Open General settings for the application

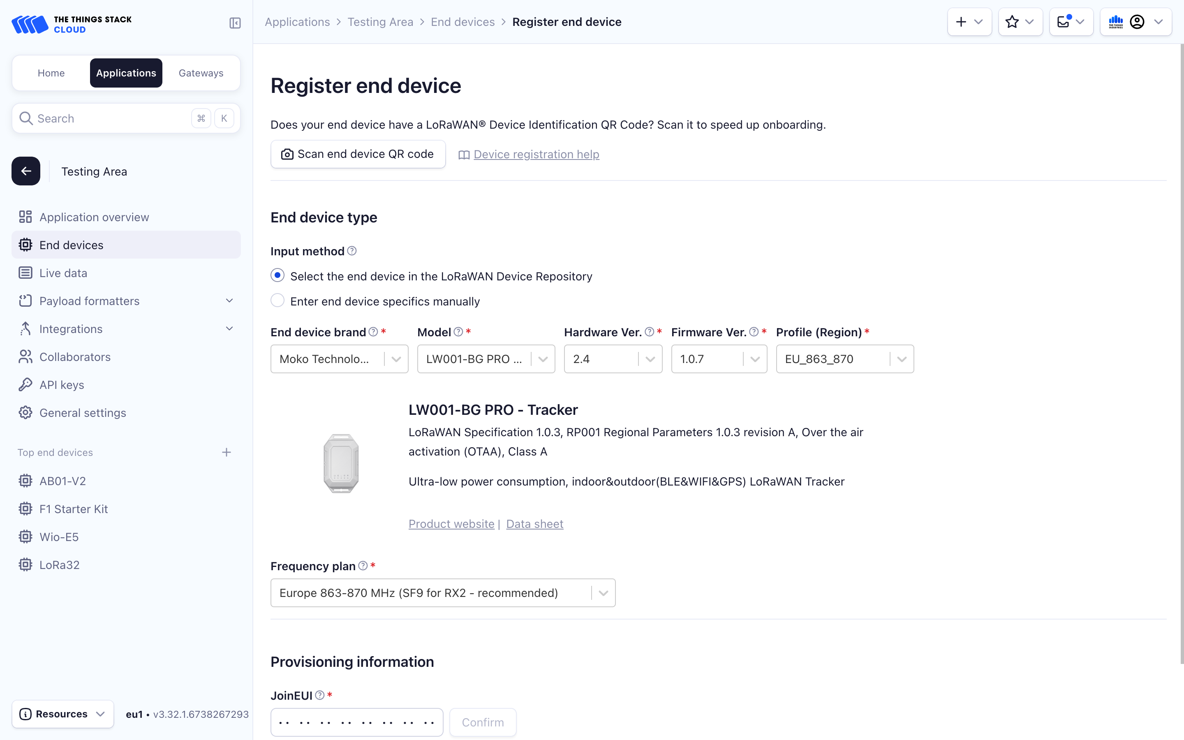pos(83,413)
